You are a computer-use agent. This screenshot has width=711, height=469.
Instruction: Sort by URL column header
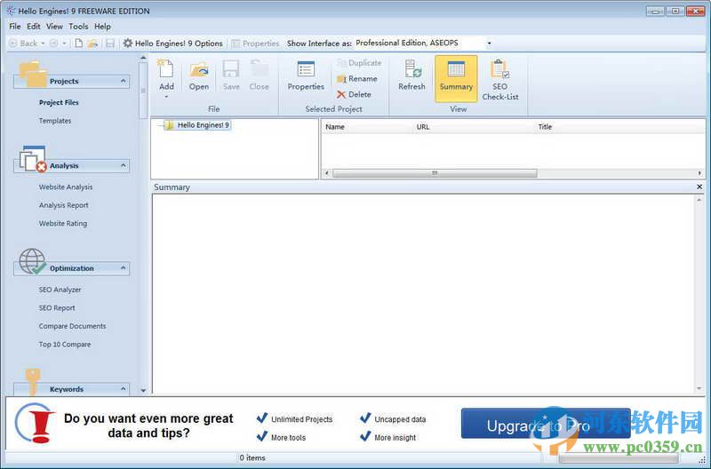point(423,127)
